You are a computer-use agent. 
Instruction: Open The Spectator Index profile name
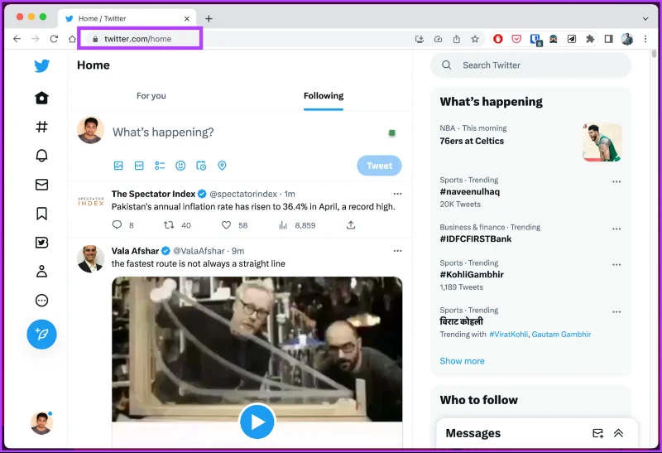point(153,194)
